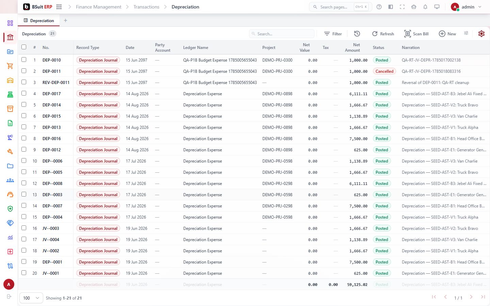
Task: Open the help question mark icon
Action: [x=379, y=7]
